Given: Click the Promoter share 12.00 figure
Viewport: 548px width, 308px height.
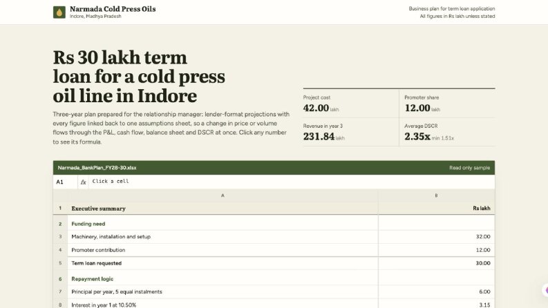Looking at the screenshot, I should 417,108.
